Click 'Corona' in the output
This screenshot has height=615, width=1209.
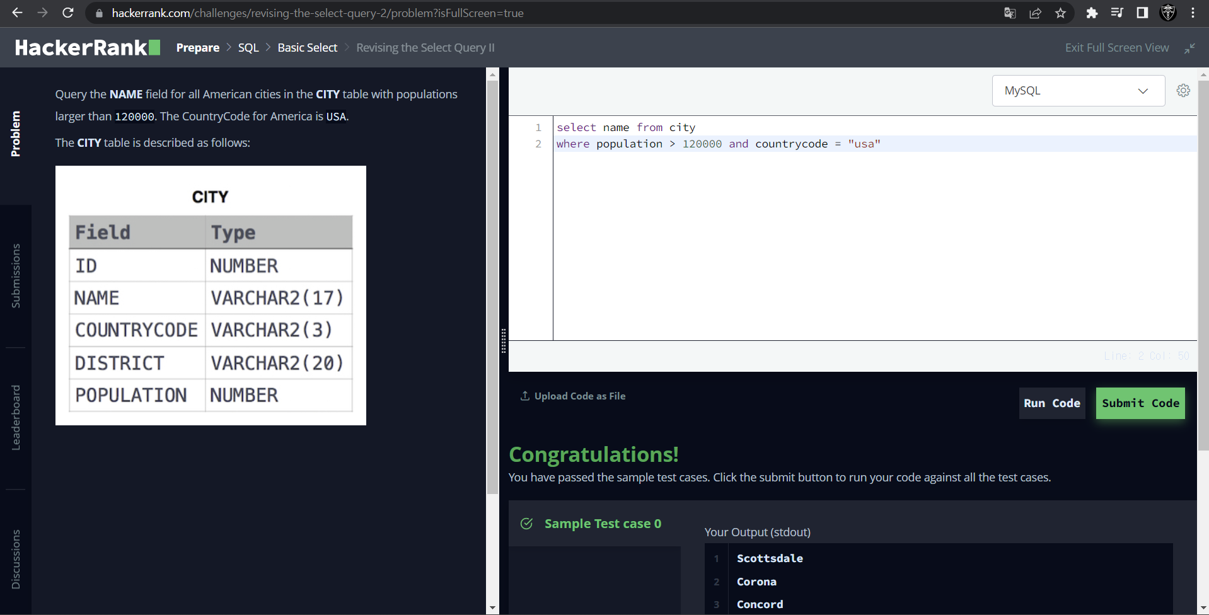point(756,582)
